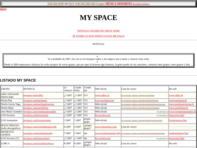The height and width of the screenshot is (148, 197).
Task: Open myspace.com/rockindianarecords link
Action: pos(40,127)
